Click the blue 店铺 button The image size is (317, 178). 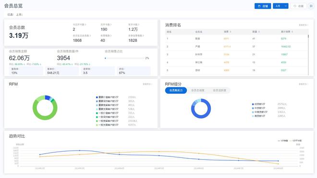click(x=263, y=6)
